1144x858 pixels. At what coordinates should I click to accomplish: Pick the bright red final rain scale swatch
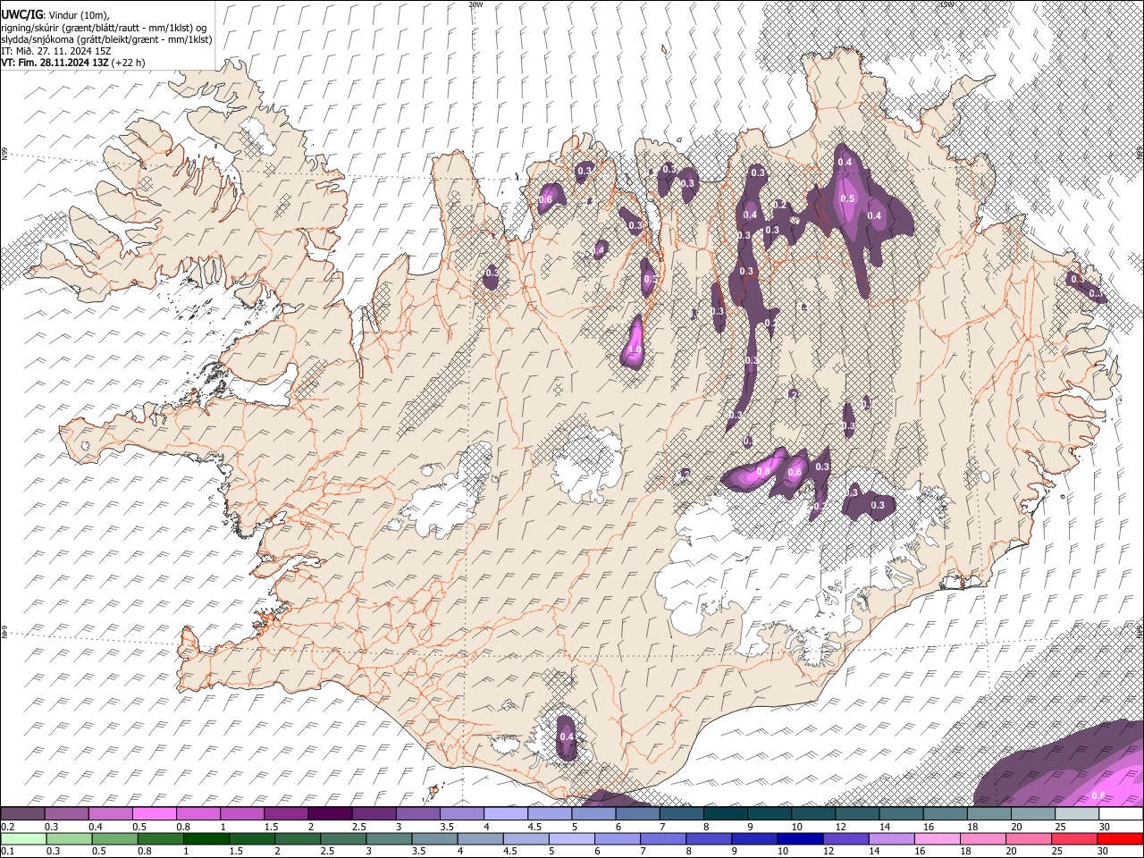[x=1121, y=838]
